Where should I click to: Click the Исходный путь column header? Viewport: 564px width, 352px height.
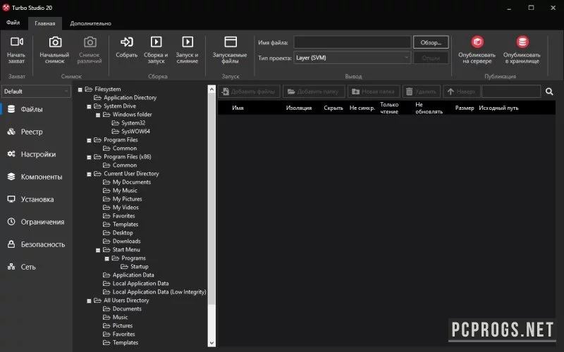[x=498, y=108]
